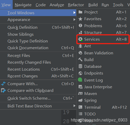Open the Project tool window icon
Image resolution: width=130 pixels, height=125 pixels.
[80, 12]
